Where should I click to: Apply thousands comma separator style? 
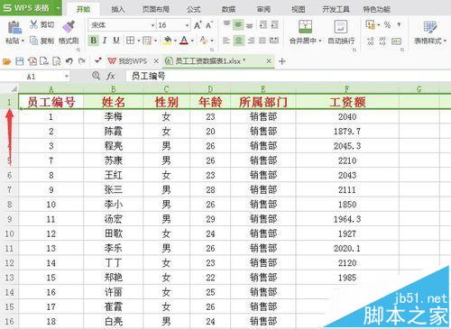click(399, 24)
